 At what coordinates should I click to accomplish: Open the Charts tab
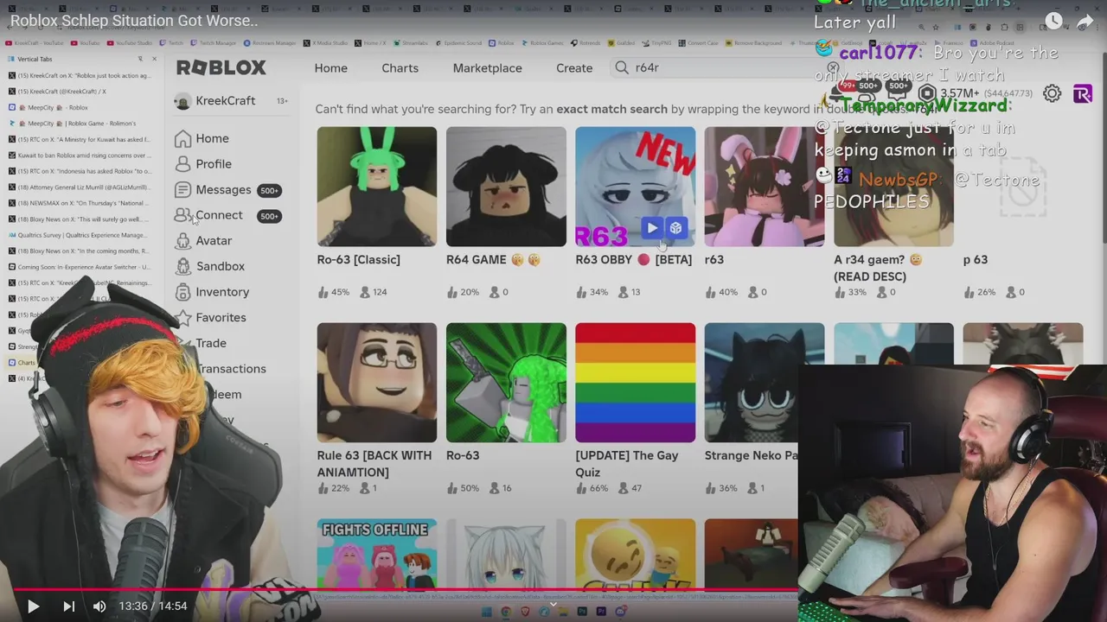click(x=400, y=68)
